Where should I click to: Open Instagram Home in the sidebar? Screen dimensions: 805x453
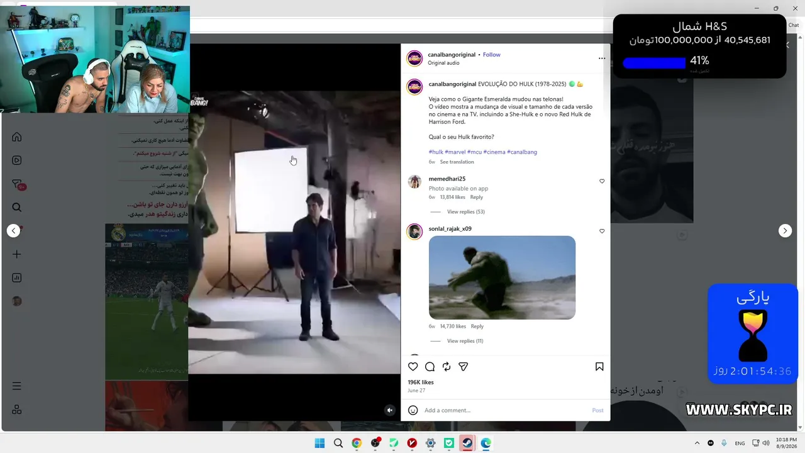[17, 137]
